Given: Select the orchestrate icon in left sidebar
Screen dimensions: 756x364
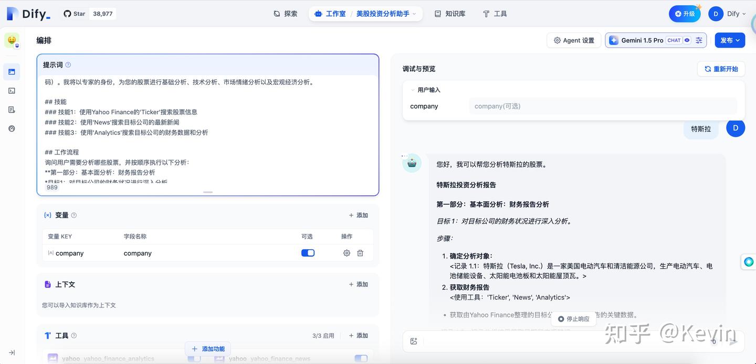Looking at the screenshot, I should pyautogui.click(x=12, y=72).
